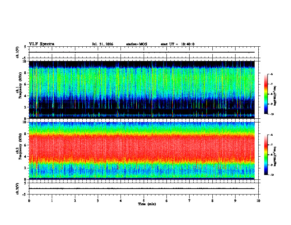291x225 pixels.
Task: Click the log(PSD) label beside ch.2 colorbar
Action: point(276,157)
